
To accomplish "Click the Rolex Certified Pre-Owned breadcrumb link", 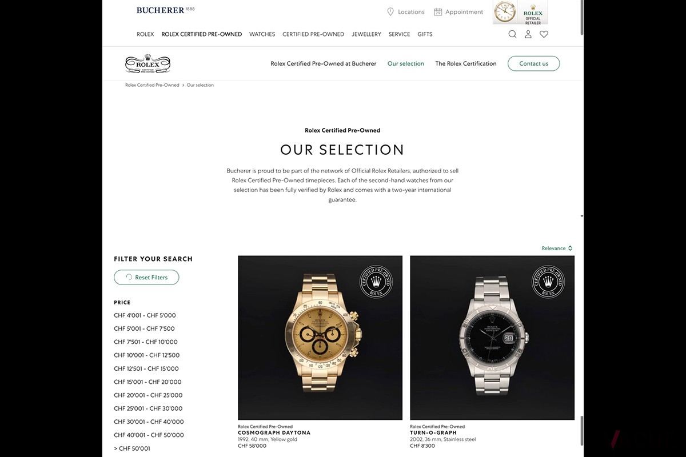I will [x=152, y=85].
